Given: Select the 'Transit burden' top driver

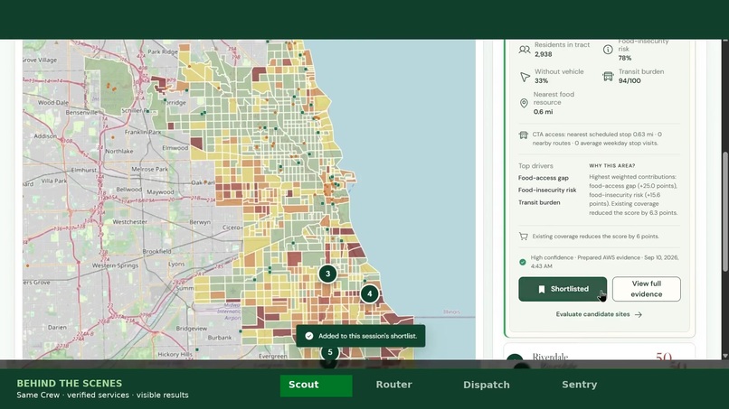Looking at the screenshot, I should coord(539,202).
